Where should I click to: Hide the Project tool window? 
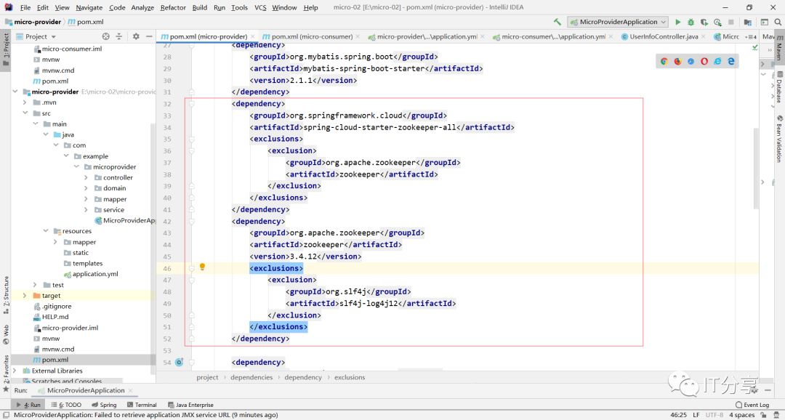(x=149, y=36)
